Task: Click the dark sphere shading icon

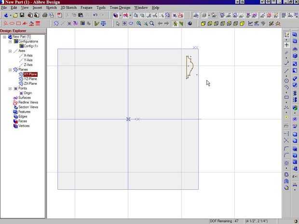Action: pyautogui.click(x=190, y=24)
